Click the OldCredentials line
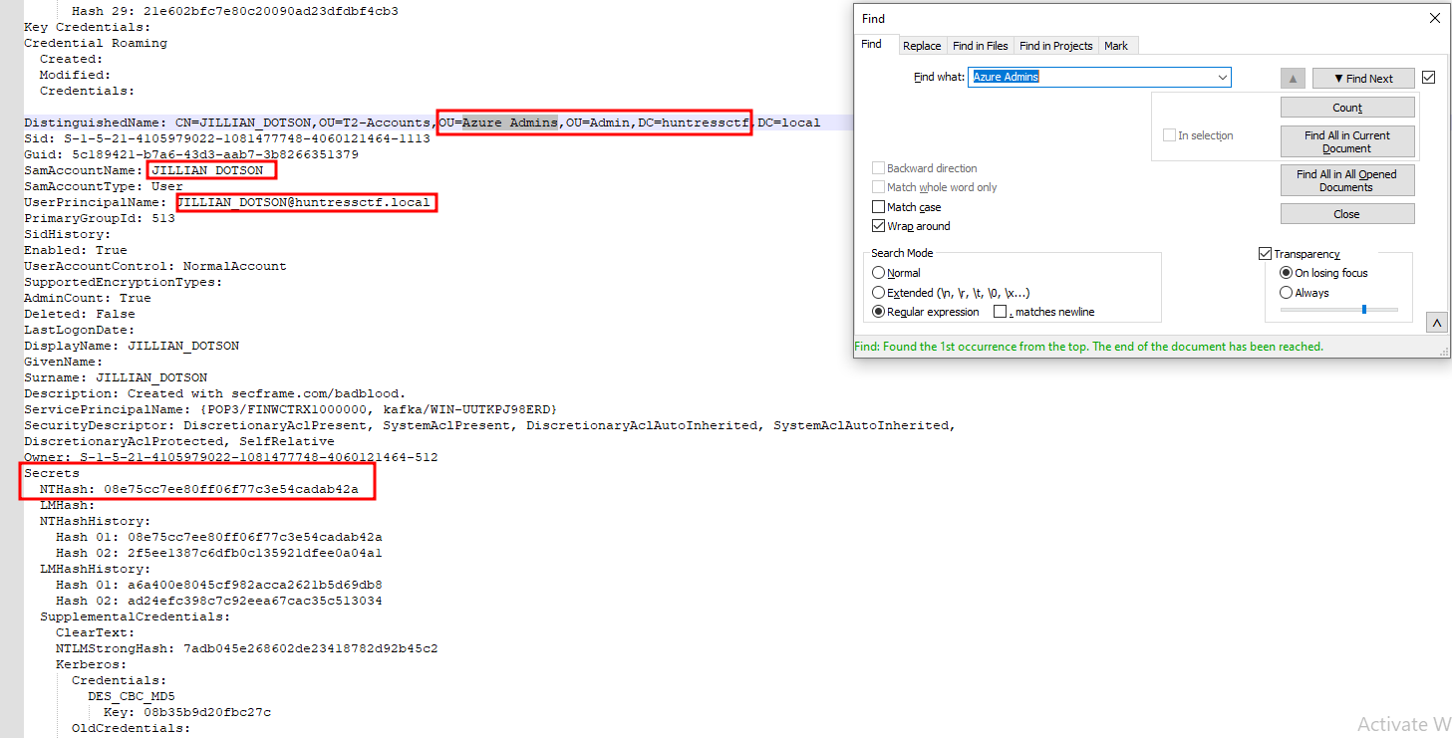Screen dimensions: 1452x738 [x=132, y=728]
